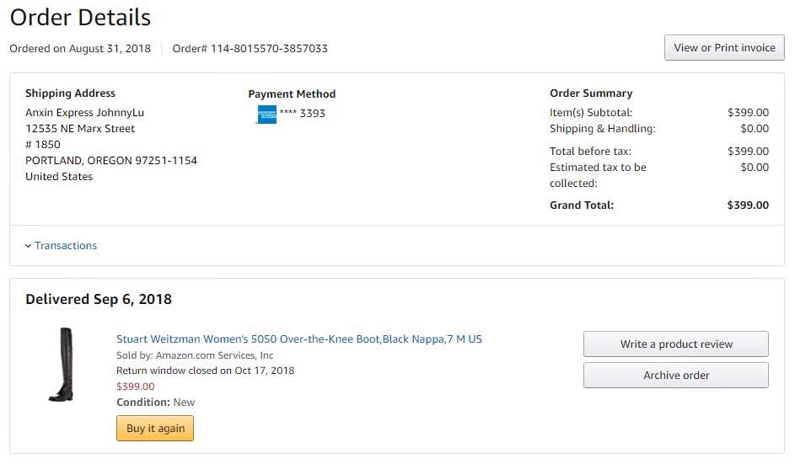Click the Order Summary heading
The image size is (795, 464).
590,93
